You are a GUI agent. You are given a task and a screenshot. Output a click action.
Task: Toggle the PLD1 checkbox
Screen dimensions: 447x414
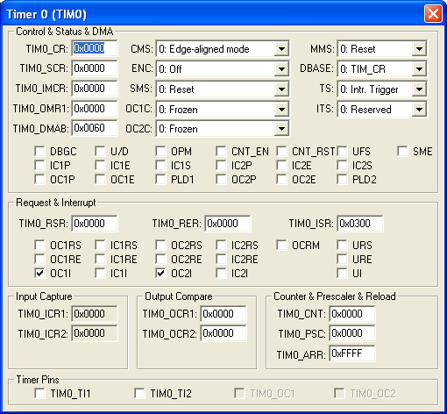pyautogui.click(x=160, y=179)
